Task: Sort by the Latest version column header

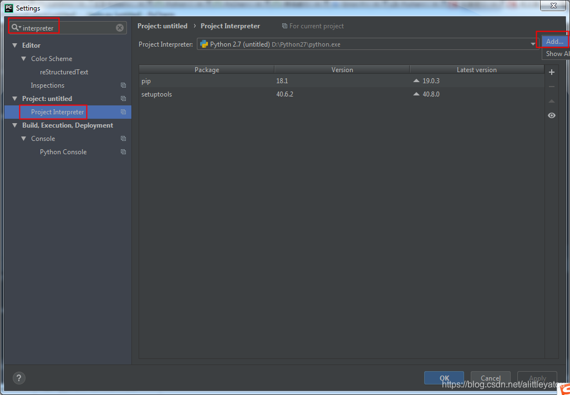Action: coord(477,69)
